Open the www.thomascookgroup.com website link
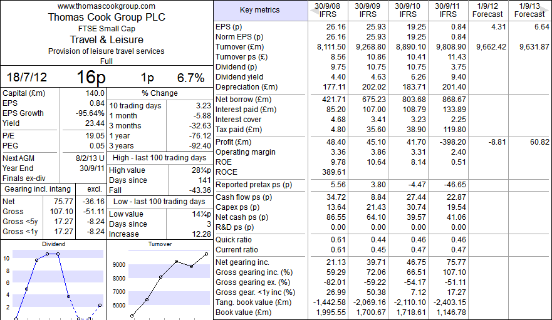 click(107, 6)
